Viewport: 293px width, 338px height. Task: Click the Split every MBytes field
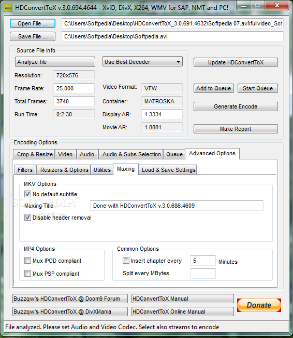point(203,274)
